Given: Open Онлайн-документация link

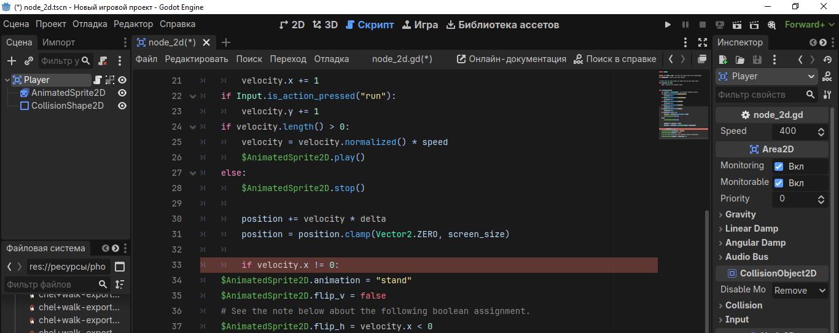Looking at the screenshot, I should click(512, 59).
